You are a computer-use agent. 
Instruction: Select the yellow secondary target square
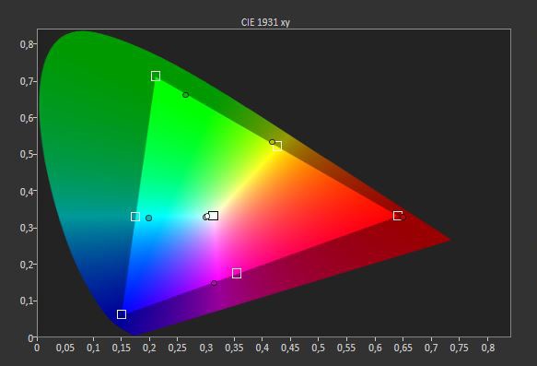click(277, 147)
